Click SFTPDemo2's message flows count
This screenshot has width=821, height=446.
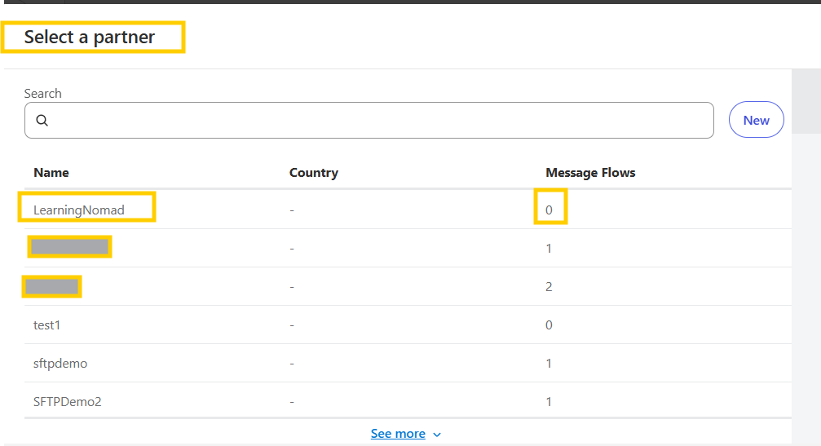549,402
